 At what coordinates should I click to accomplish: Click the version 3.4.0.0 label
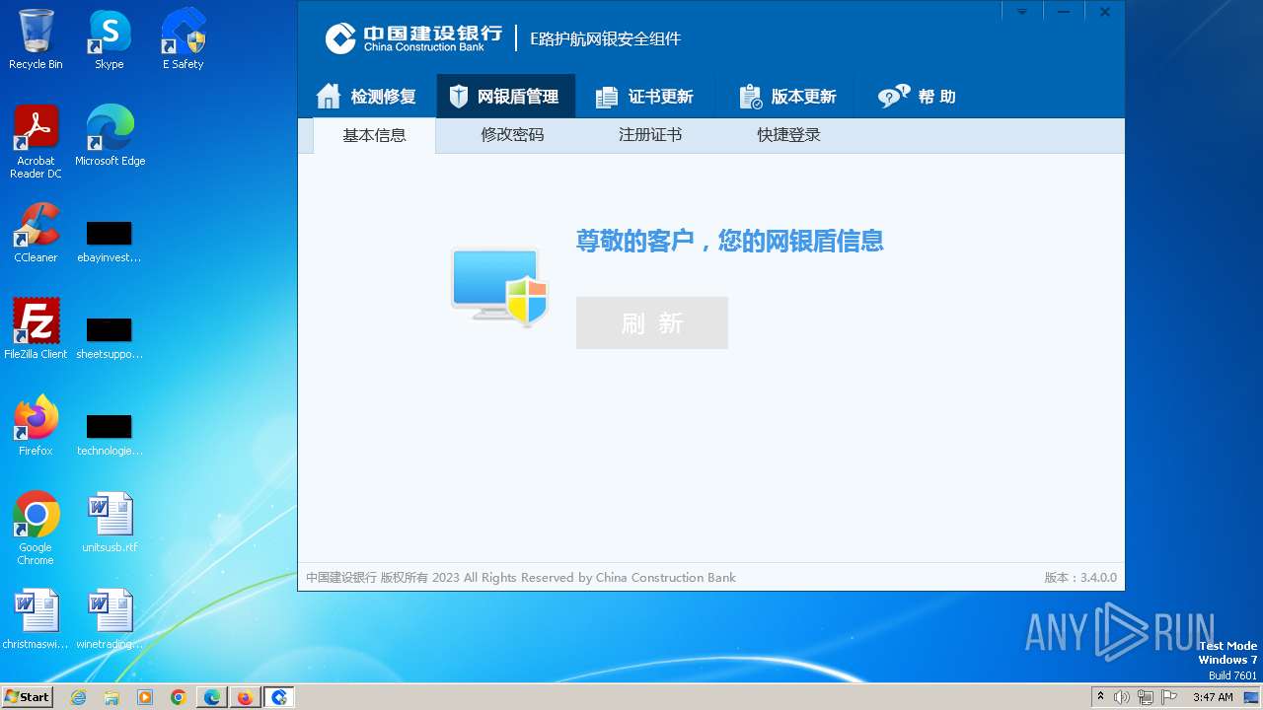click(x=1080, y=578)
